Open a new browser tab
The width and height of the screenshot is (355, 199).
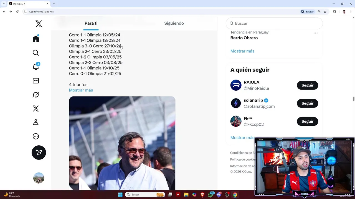pos(54,4)
